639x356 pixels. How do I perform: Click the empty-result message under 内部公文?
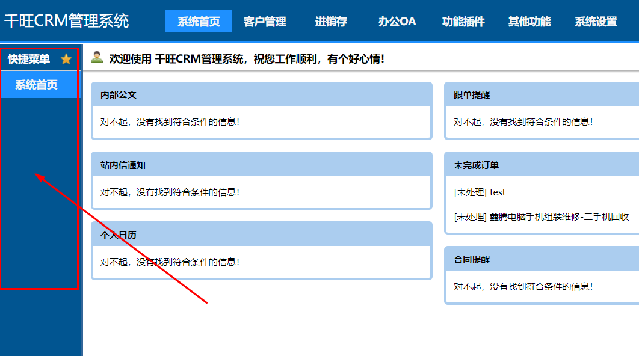(170, 122)
